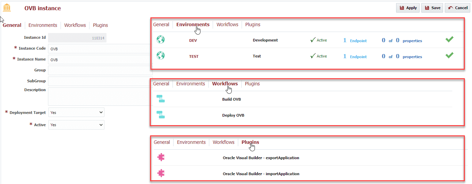Open Workflows tab in left panel
This screenshot has width=472, height=184.
point(75,25)
